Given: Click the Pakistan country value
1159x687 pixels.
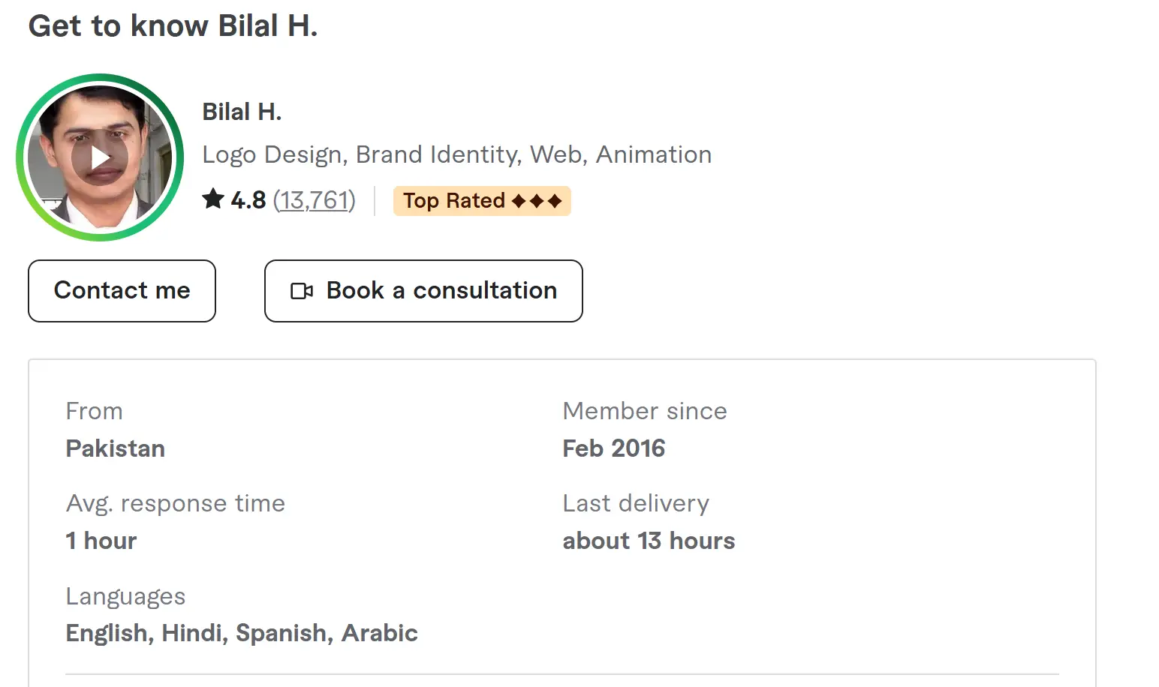Looking at the screenshot, I should pos(116,448).
